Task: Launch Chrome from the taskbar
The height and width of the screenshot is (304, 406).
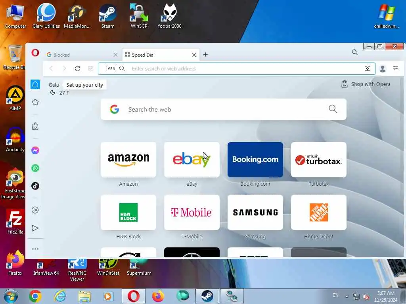Action: click(x=35, y=296)
